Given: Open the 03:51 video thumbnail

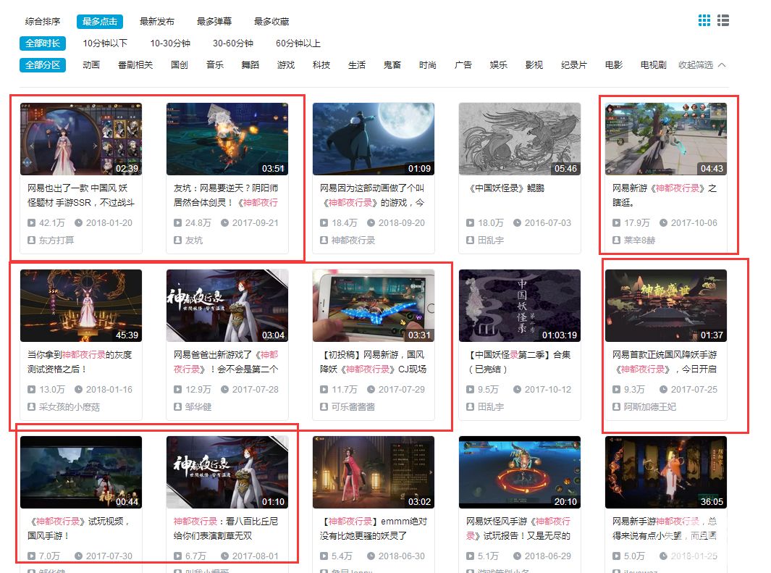Looking at the screenshot, I should point(227,138).
